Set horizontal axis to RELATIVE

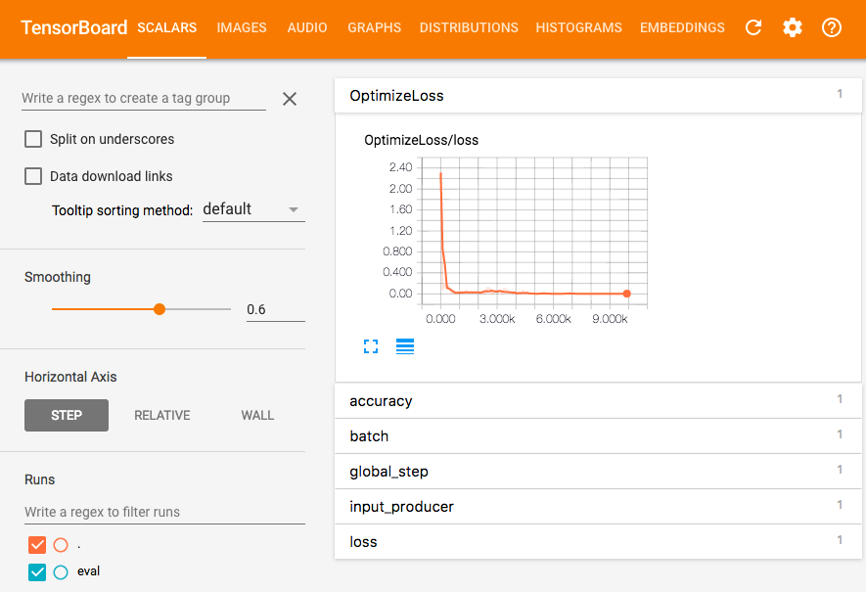[162, 415]
